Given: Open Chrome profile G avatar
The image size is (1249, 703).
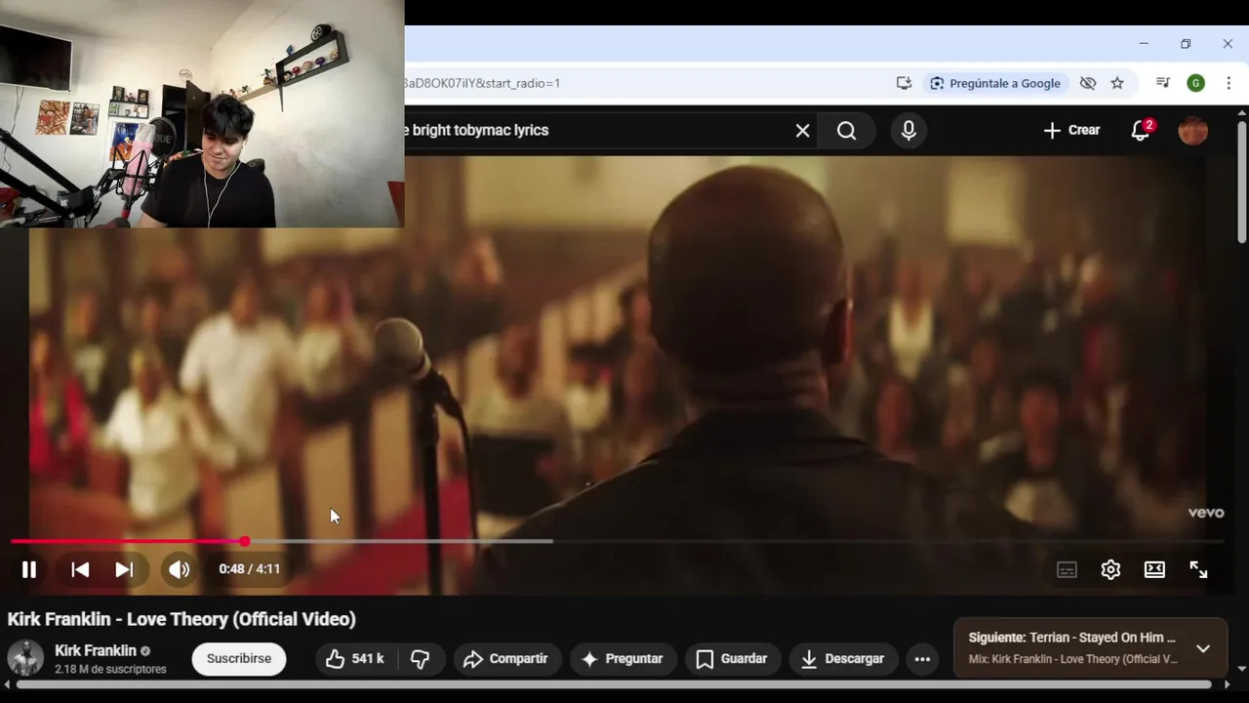Looking at the screenshot, I should coord(1195,83).
